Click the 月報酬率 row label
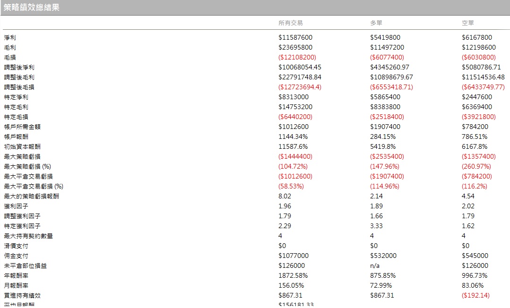This screenshot has height=308, width=510. [16, 285]
